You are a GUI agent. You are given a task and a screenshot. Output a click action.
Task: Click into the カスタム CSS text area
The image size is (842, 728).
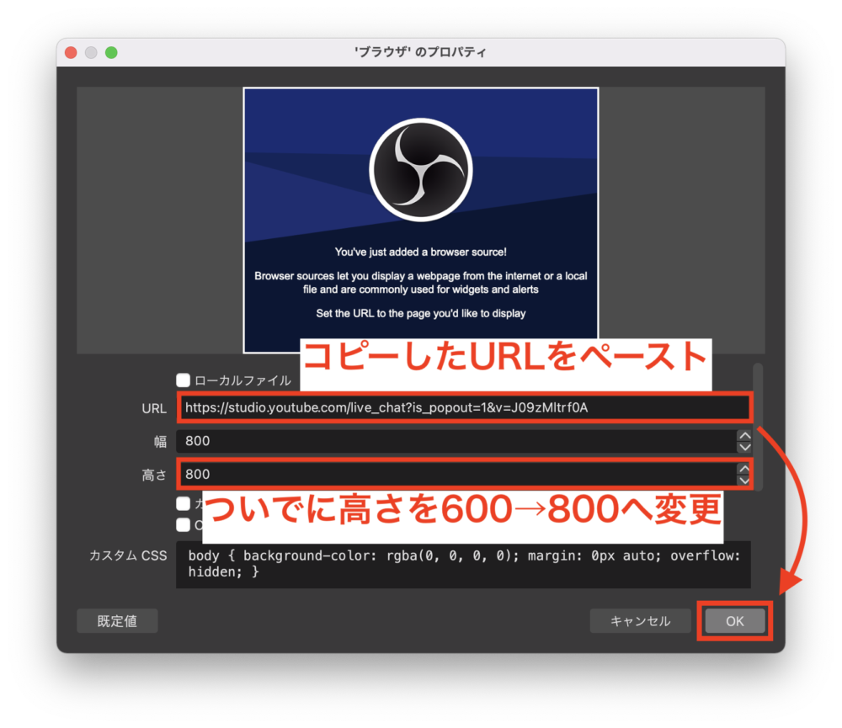[x=463, y=564]
